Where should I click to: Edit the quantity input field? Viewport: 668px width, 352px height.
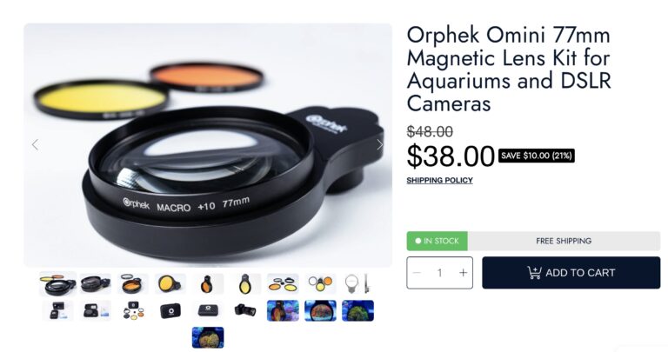[x=439, y=273]
